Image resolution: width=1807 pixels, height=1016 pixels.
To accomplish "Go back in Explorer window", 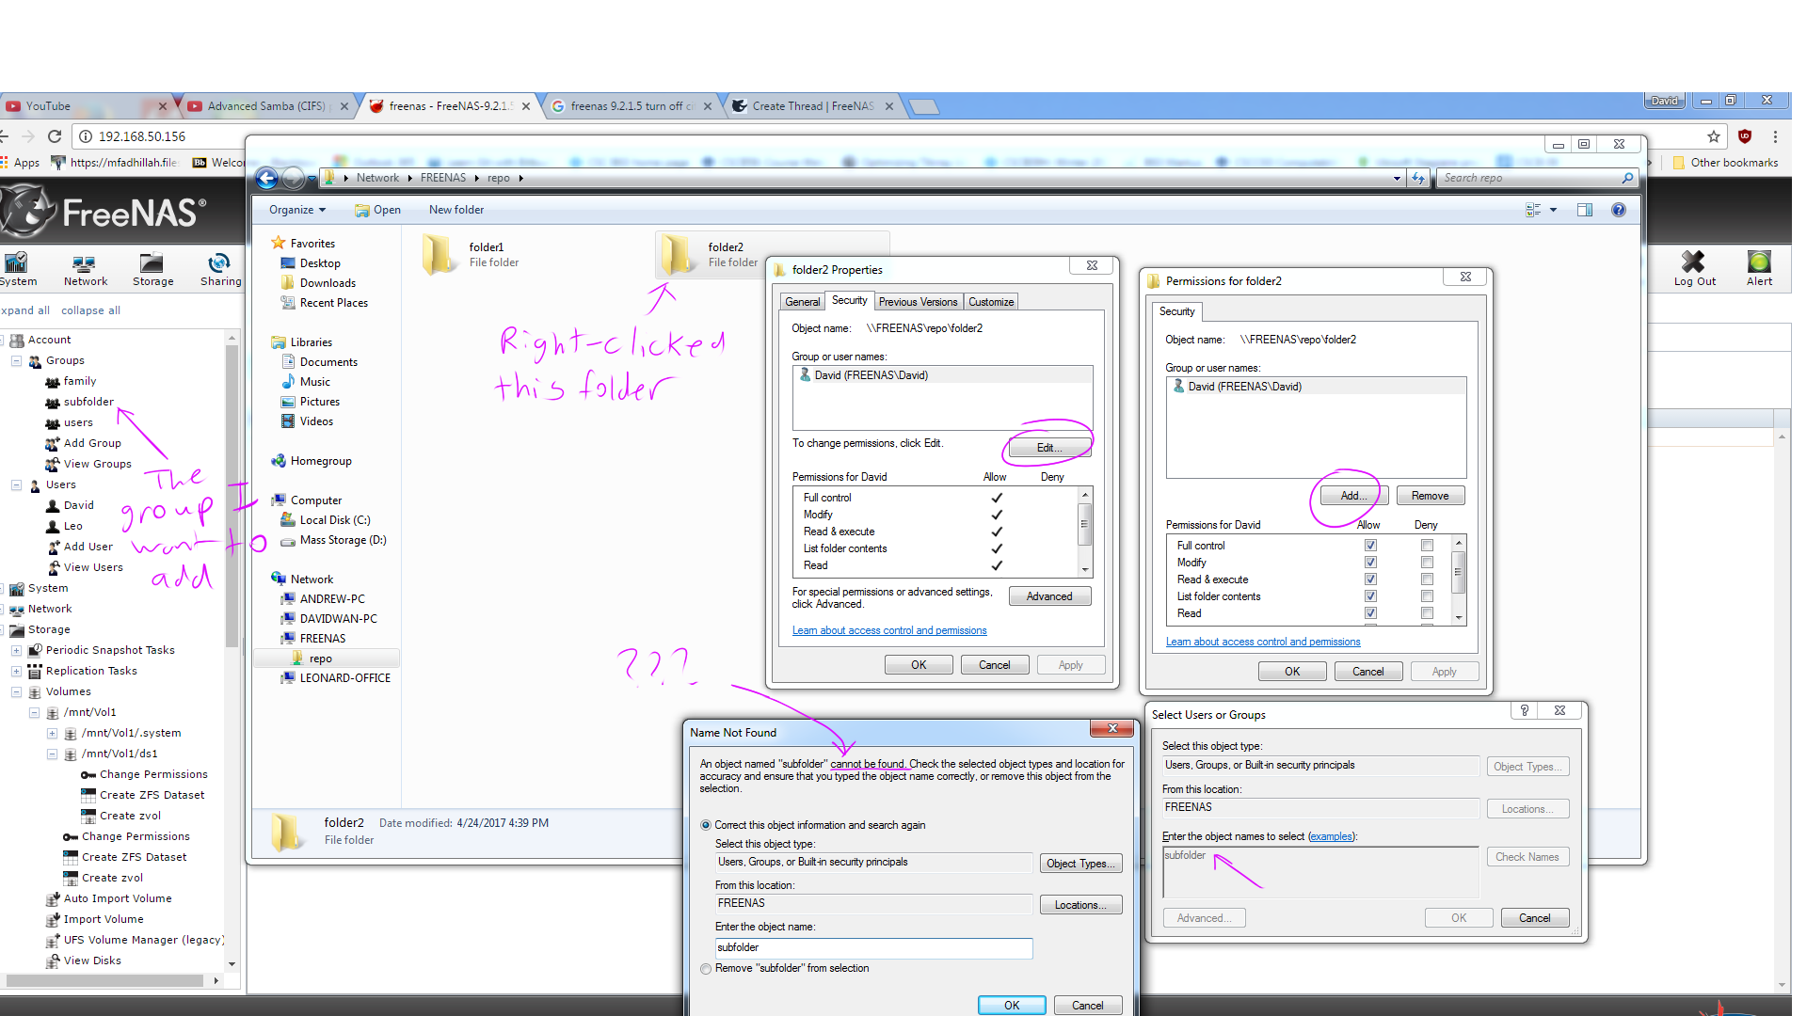I will tap(267, 178).
